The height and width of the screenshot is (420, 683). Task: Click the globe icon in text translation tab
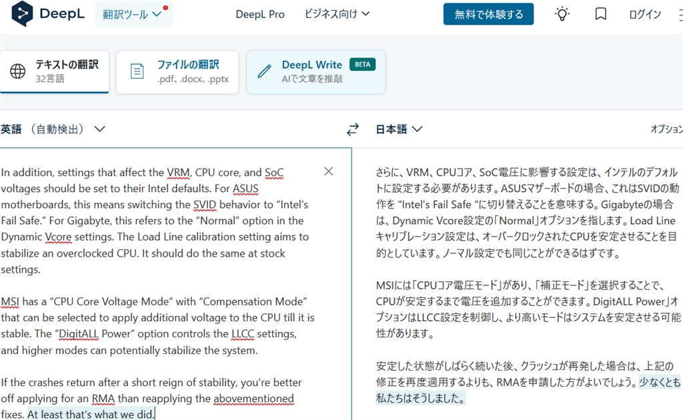pos(18,71)
